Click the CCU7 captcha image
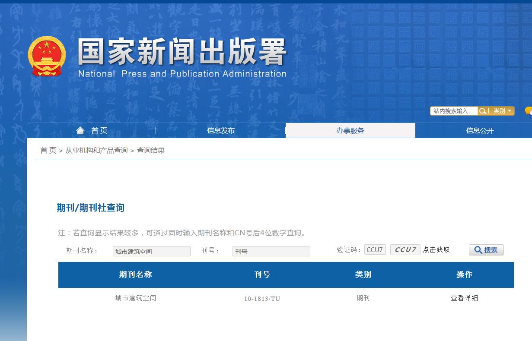The height and width of the screenshot is (341, 532). (405, 249)
